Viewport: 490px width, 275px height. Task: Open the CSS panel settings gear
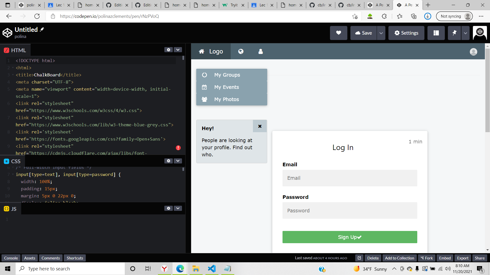pos(168,161)
